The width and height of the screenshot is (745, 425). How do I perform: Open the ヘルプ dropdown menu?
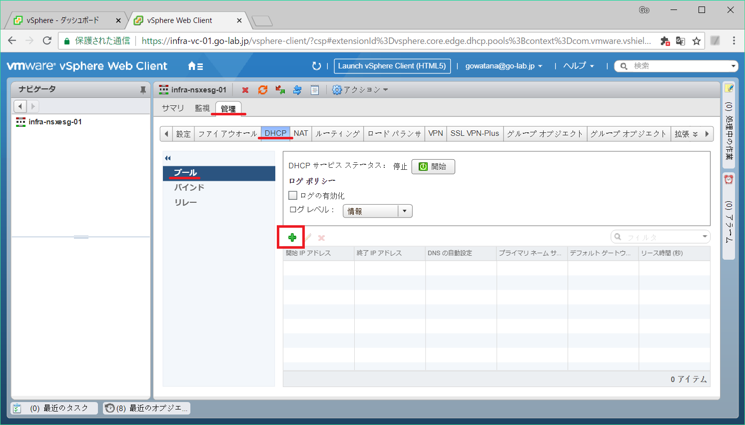[579, 66]
